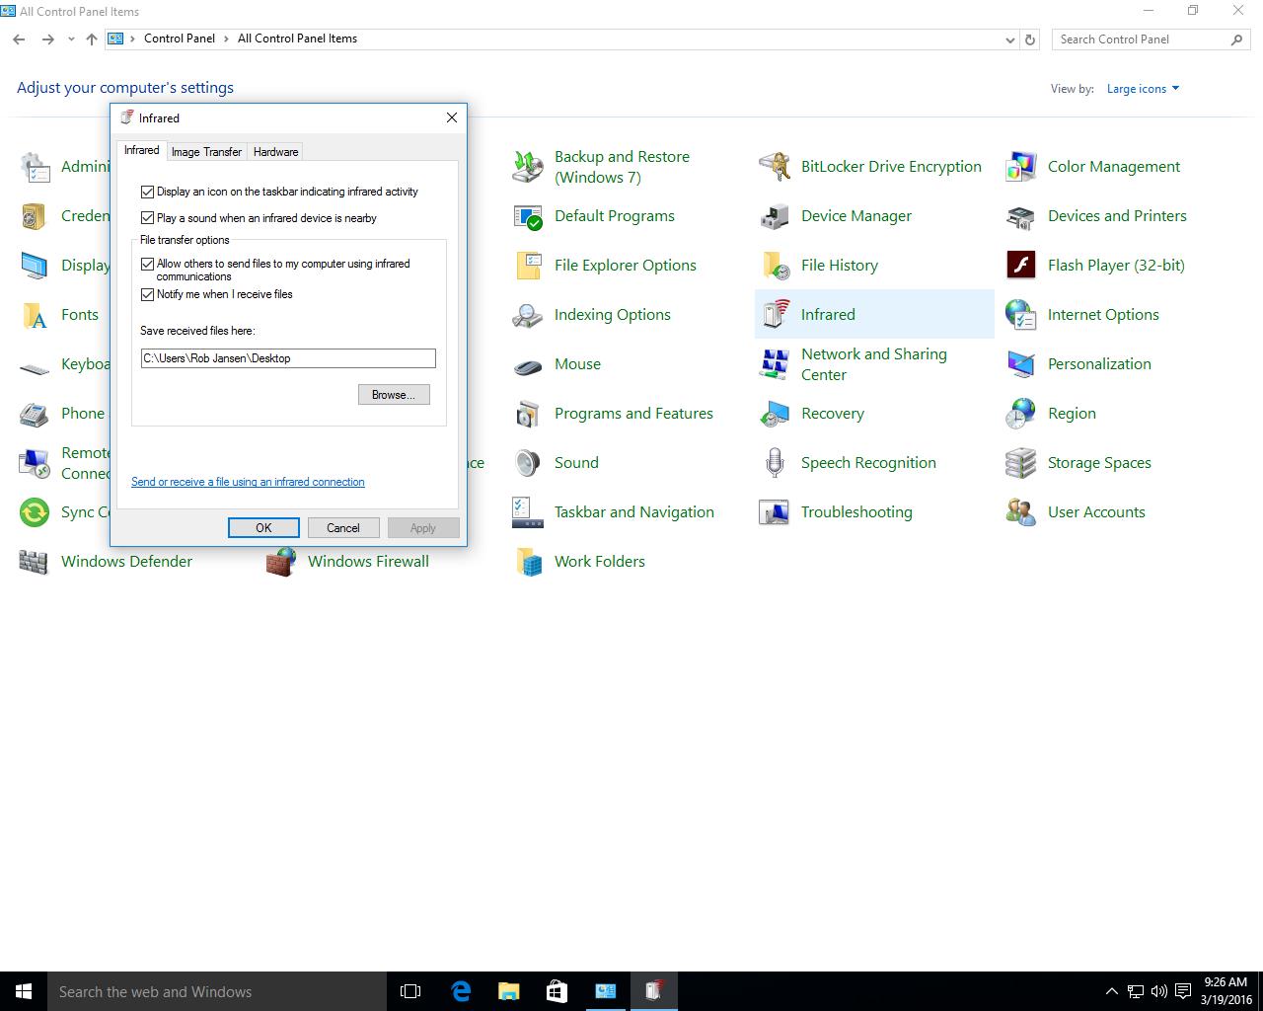Open the Region settings icon
The height and width of the screenshot is (1011, 1263).
coord(1021,414)
